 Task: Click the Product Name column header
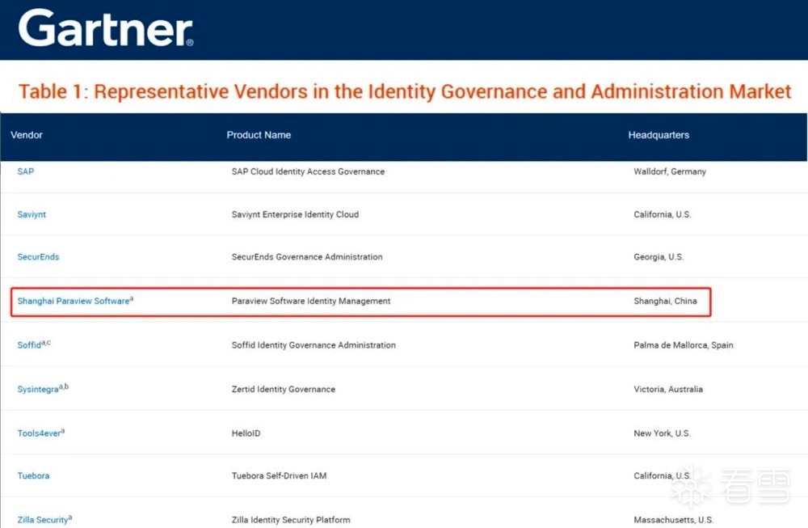click(x=259, y=135)
